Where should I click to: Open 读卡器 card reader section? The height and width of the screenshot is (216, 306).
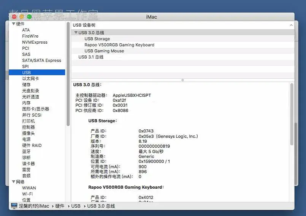(x=29, y=163)
